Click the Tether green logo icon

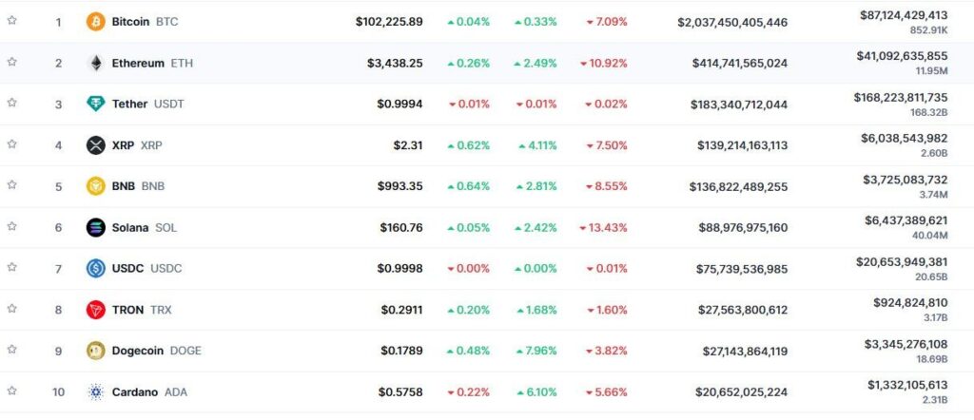pyautogui.click(x=95, y=104)
